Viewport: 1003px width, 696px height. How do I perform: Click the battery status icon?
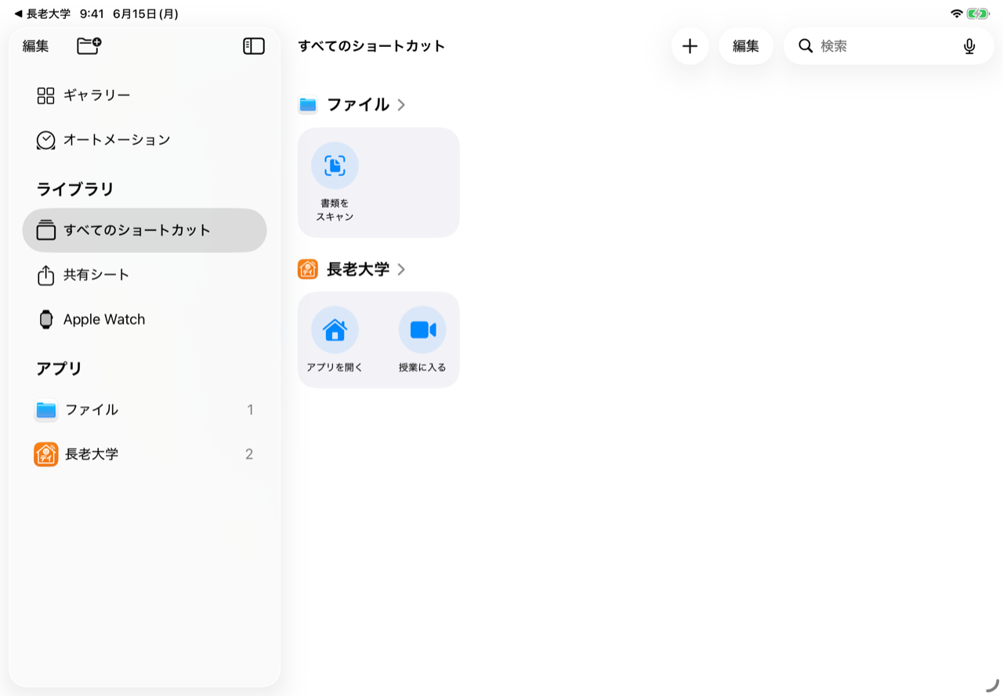point(978,13)
